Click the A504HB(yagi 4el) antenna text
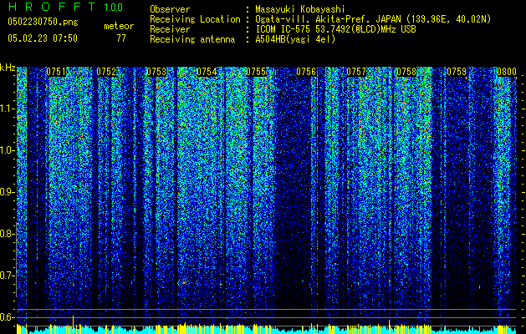 pyautogui.click(x=295, y=39)
